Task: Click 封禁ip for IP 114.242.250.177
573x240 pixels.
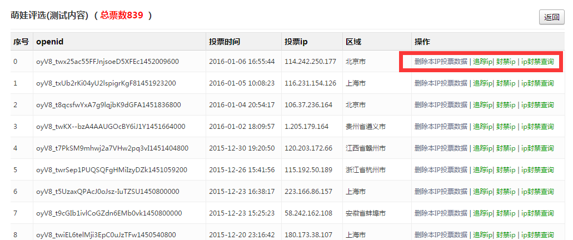Action: [506, 62]
